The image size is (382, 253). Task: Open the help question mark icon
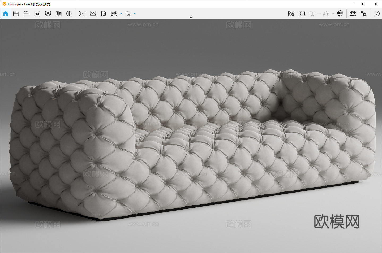click(377, 14)
